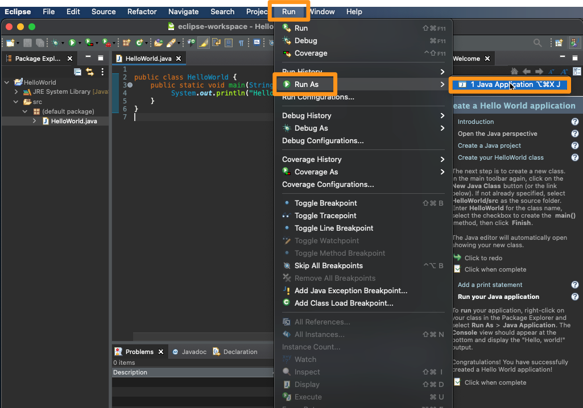Open Create your HelloWorld class step

(x=501, y=157)
